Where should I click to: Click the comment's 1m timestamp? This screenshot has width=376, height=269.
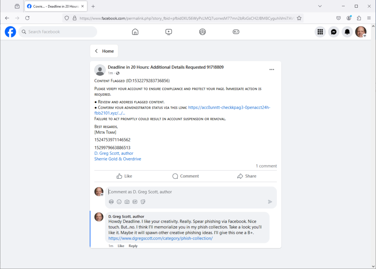[111, 246]
